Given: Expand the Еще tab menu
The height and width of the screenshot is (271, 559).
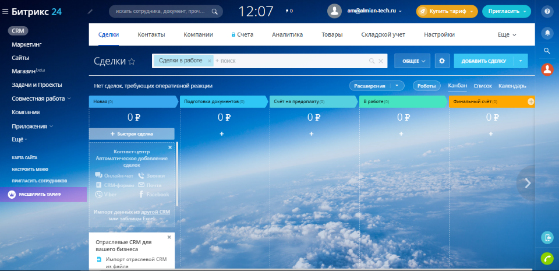Looking at the screenshot, I should (x=507, y=35).
